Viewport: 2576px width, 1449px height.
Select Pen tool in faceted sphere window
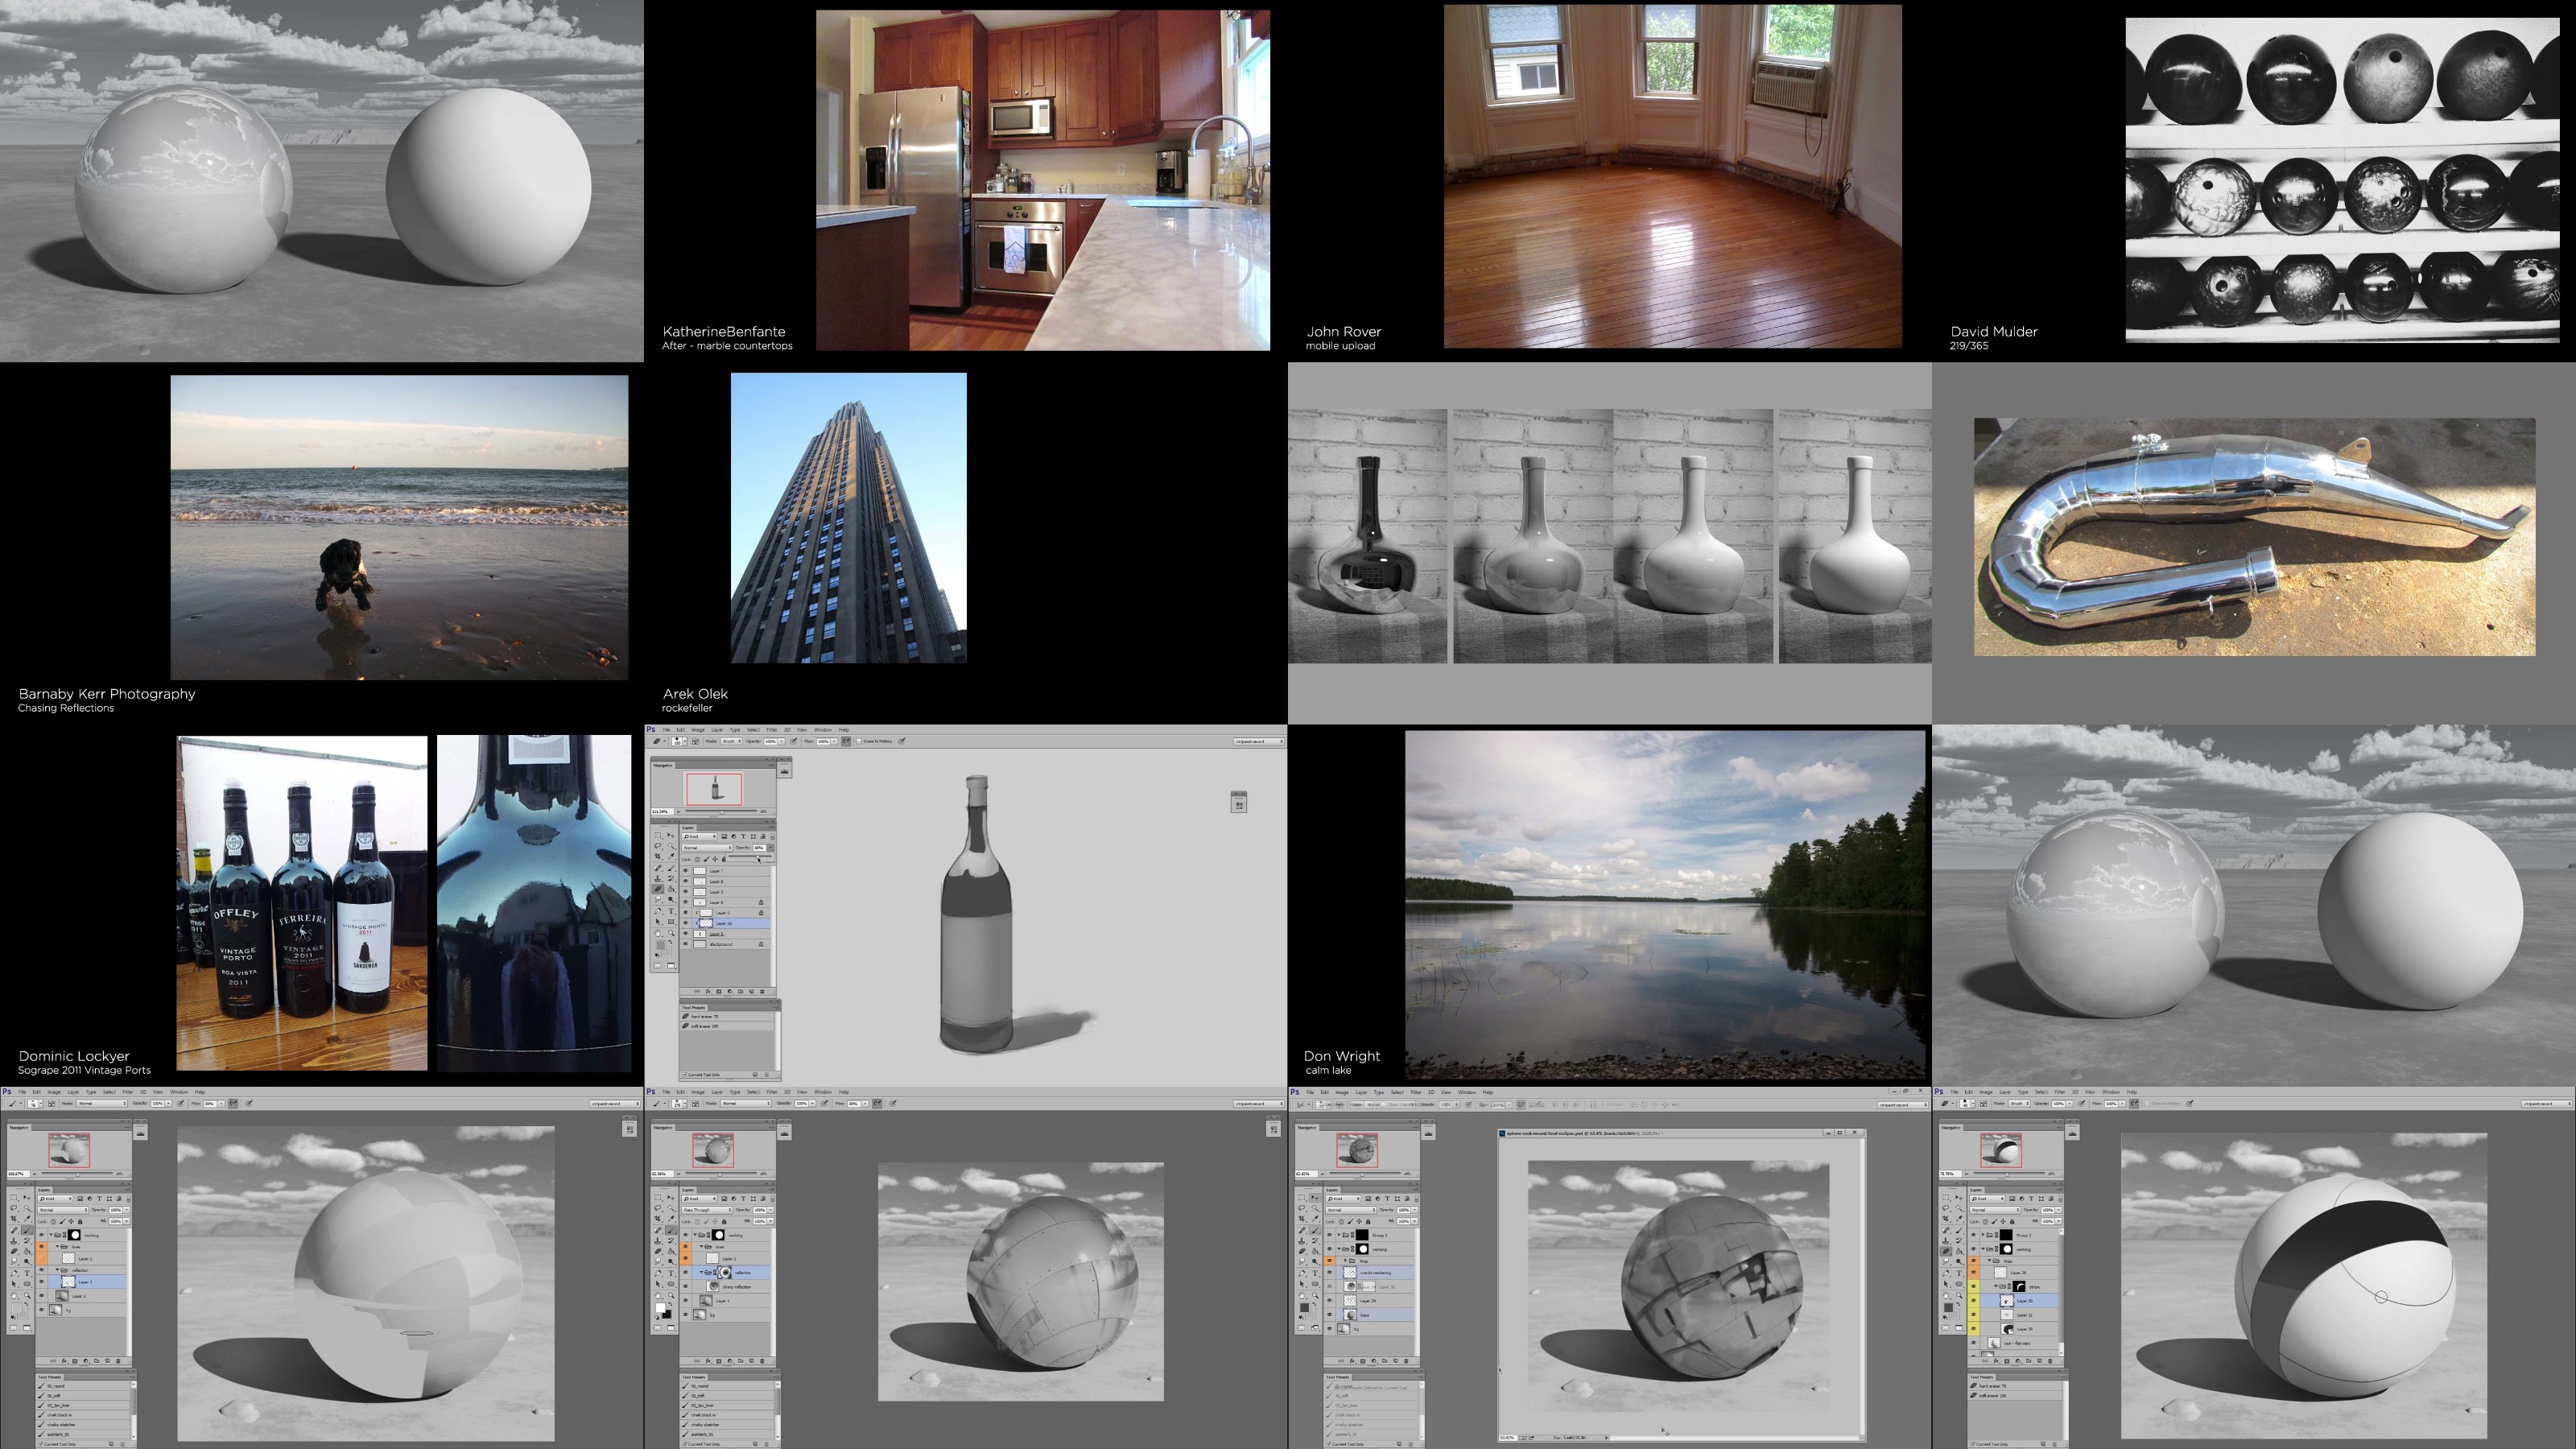(x=14, y=1274)
